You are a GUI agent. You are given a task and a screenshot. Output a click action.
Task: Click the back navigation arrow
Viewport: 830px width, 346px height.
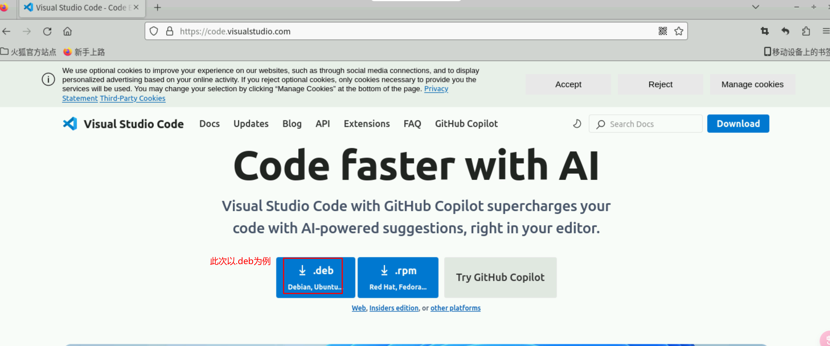coord(7,31)
